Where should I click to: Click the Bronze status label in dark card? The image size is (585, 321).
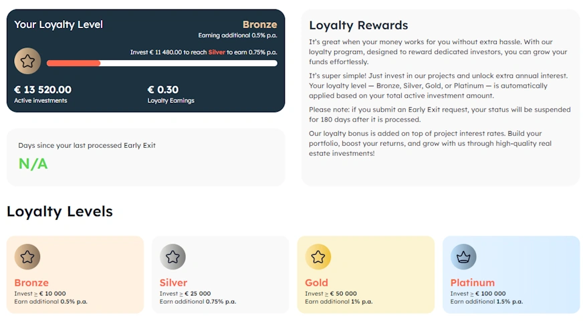[259, 25]
